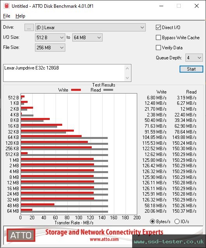Click the drive browse "..." button
This screenshot has height=248, width=206.
(29, 28)
